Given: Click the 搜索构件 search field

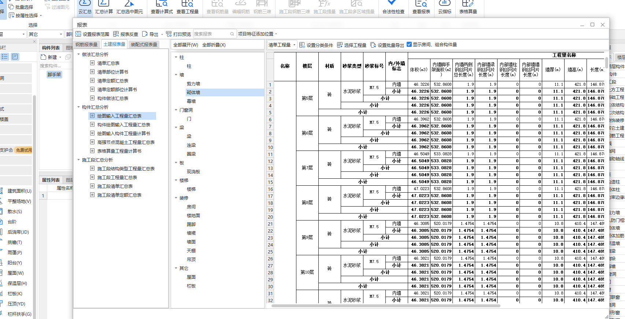Looking at the screenshot, I should tap(56, 66).
